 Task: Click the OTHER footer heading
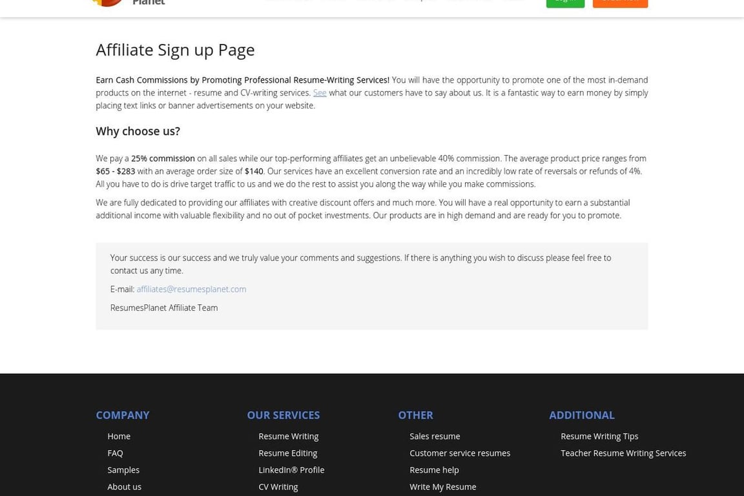pyautogui.click(x=416, y=415)
